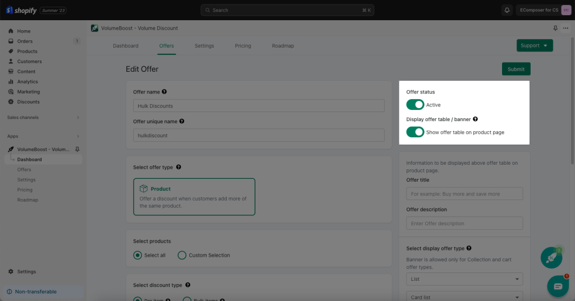The image size is (575, 301).
Task: Open the floating rocket discount widget
Action: coord(551,258)
